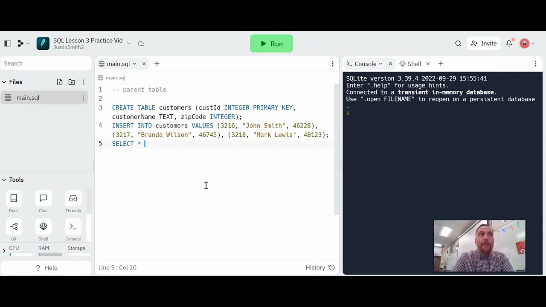Open the Replit home logo menu
This screenshot has width=546, height=307.
point(20,43)
